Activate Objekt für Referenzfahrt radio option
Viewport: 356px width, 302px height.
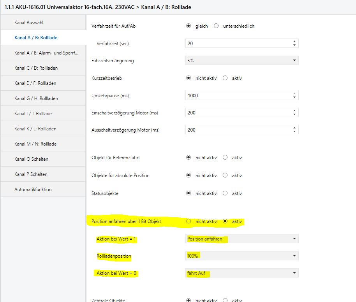[225, 158]
